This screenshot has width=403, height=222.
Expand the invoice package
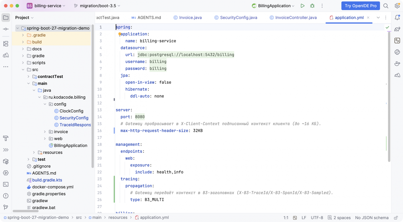tap(45, 132)
